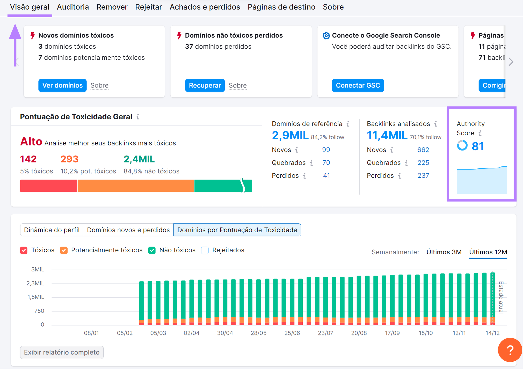Click the Recuperar button for lost domains

205,85
